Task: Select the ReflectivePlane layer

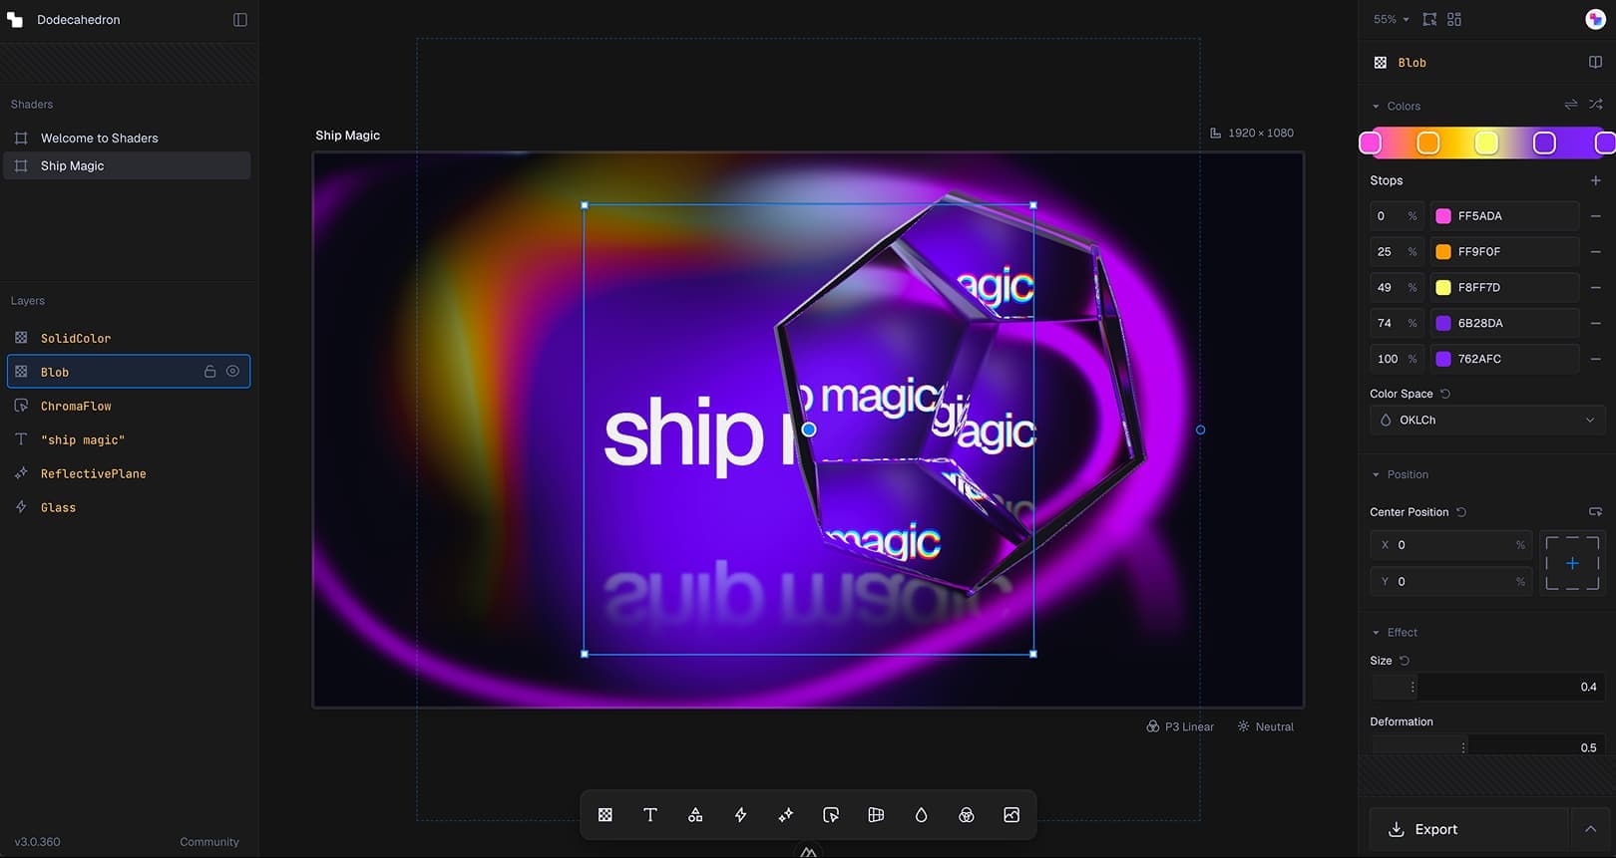Action: (128, 473)
